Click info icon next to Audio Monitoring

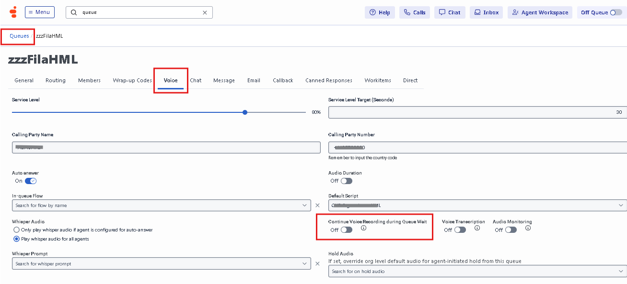click(528, 228)
